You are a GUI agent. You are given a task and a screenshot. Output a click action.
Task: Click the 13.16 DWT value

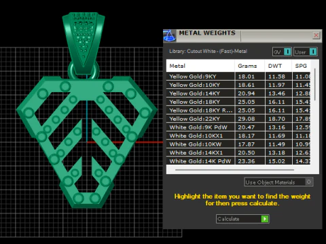pos(276,127)
